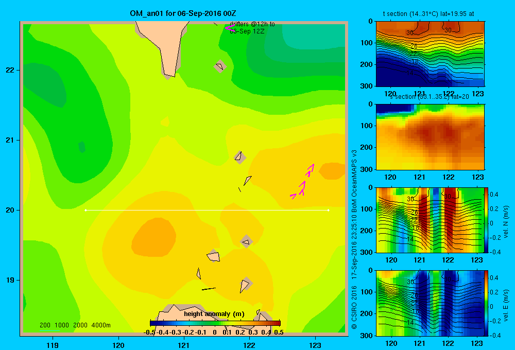Click the height anomaly color bar

(215, 323)
